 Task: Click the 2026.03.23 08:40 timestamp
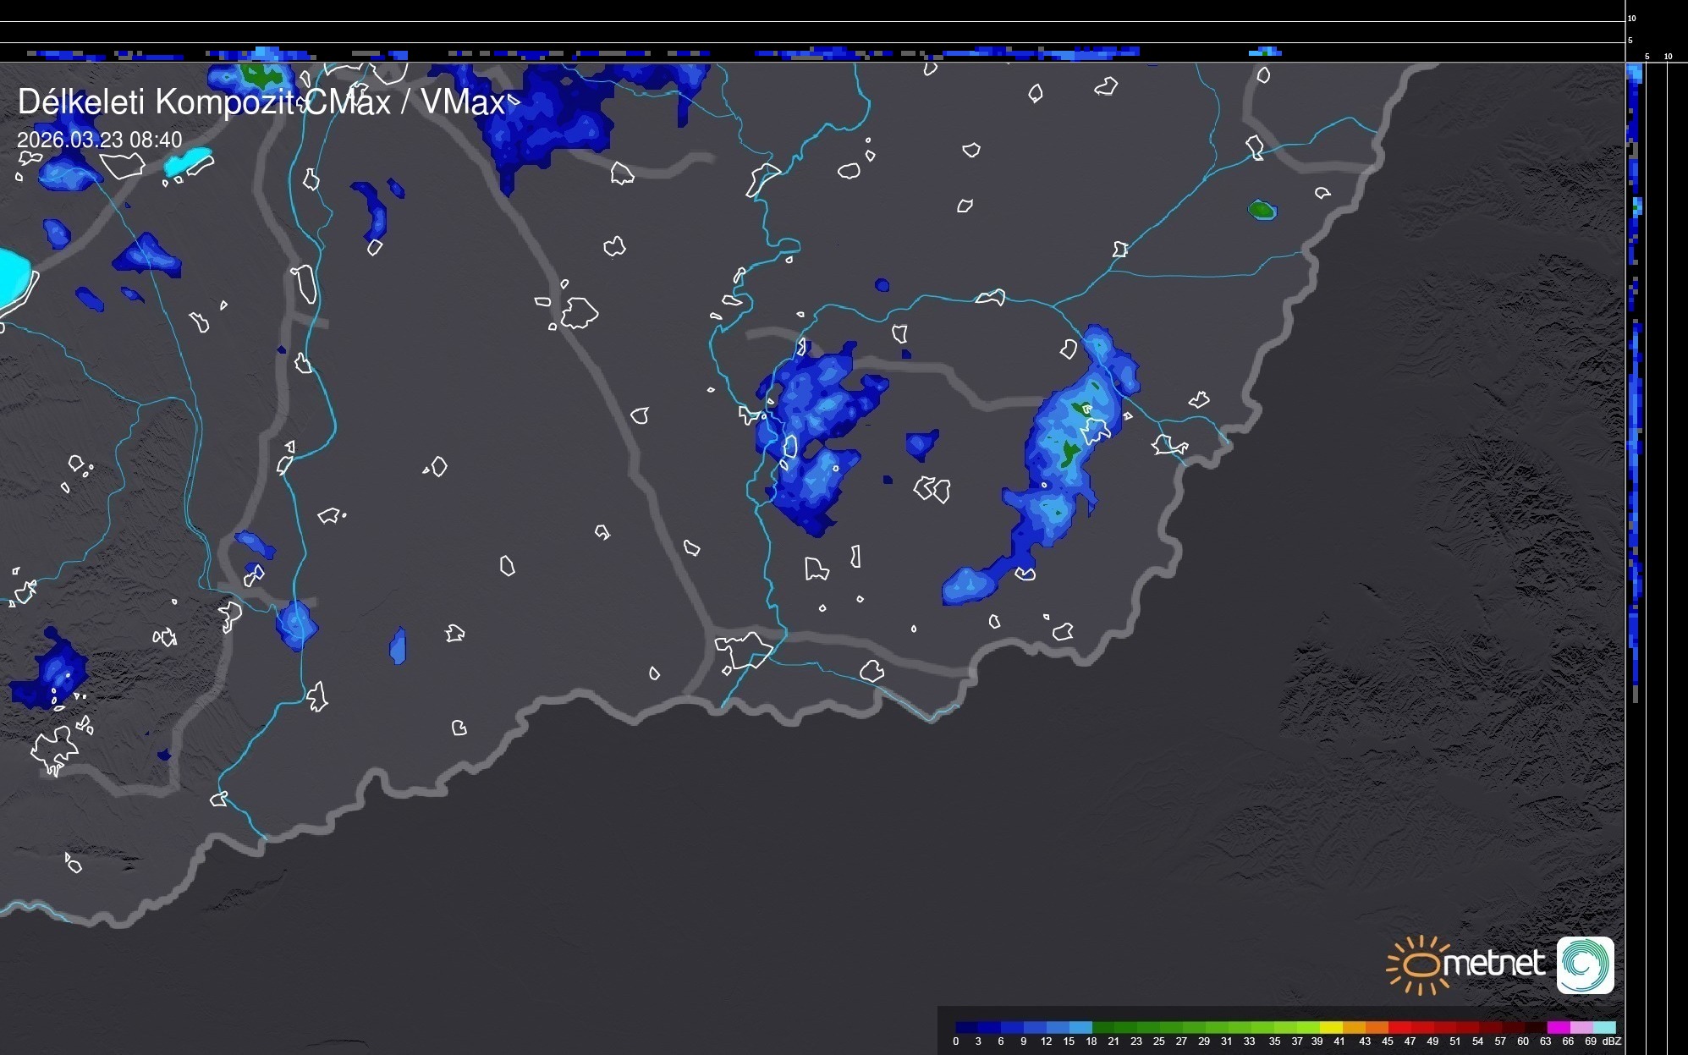[99, 140]
